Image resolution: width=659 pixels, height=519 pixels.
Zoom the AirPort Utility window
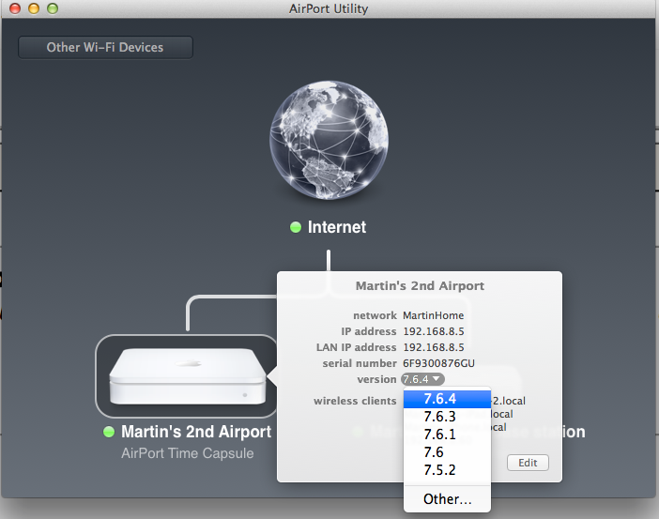[53, 8]
